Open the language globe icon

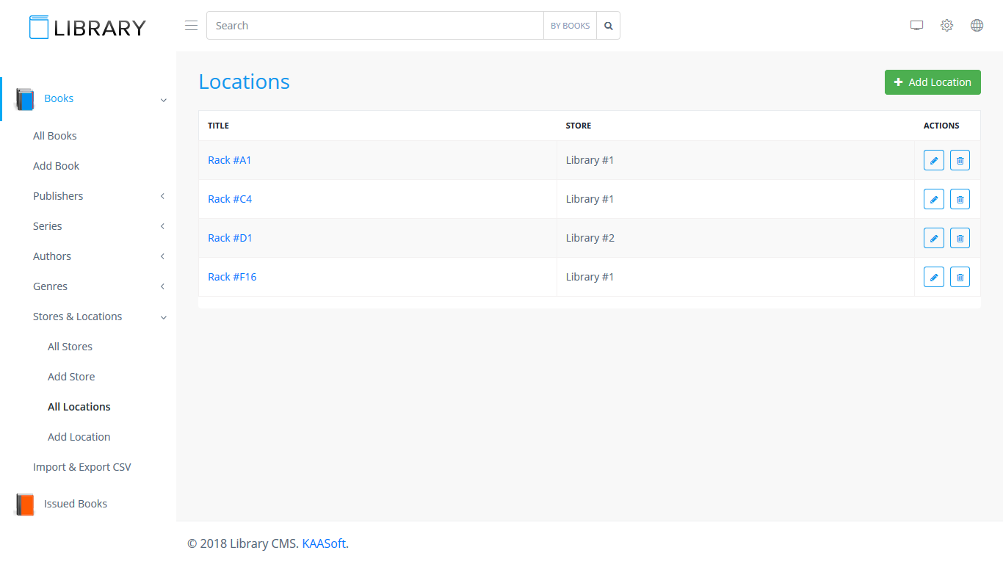977,26
